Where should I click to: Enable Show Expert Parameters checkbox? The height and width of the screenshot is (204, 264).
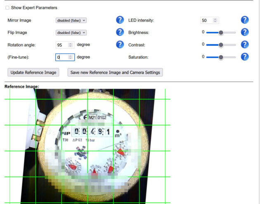[7, 8]
